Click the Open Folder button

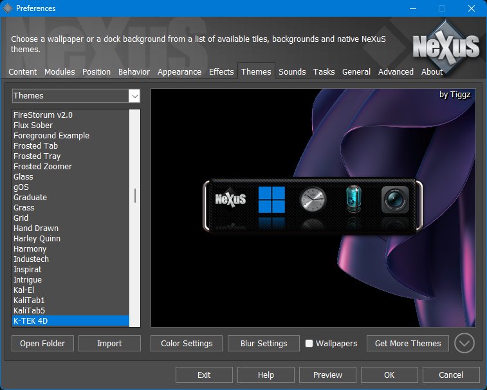pos(42,344)
